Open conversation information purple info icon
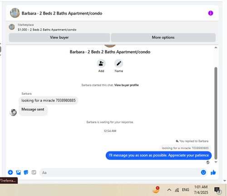The height and width of the screenshot is (196, 227). click(211, 13)
